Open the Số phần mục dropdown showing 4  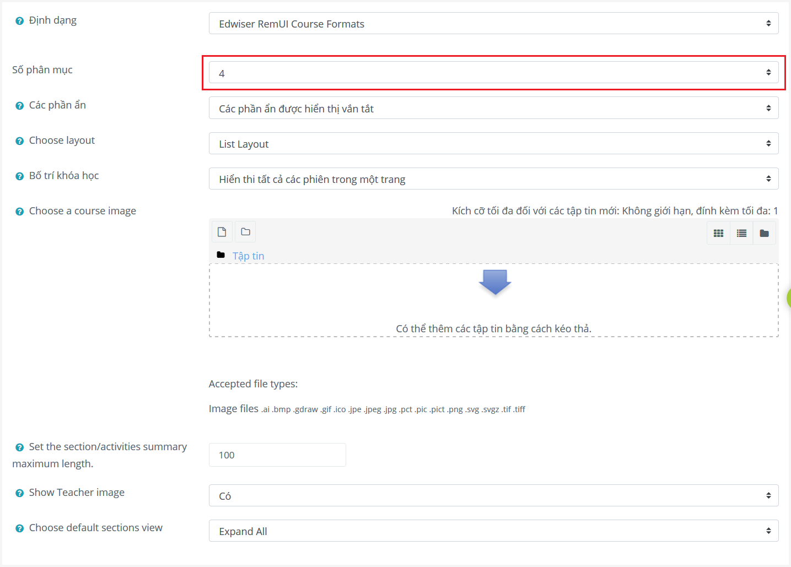[x=493, y=72]
